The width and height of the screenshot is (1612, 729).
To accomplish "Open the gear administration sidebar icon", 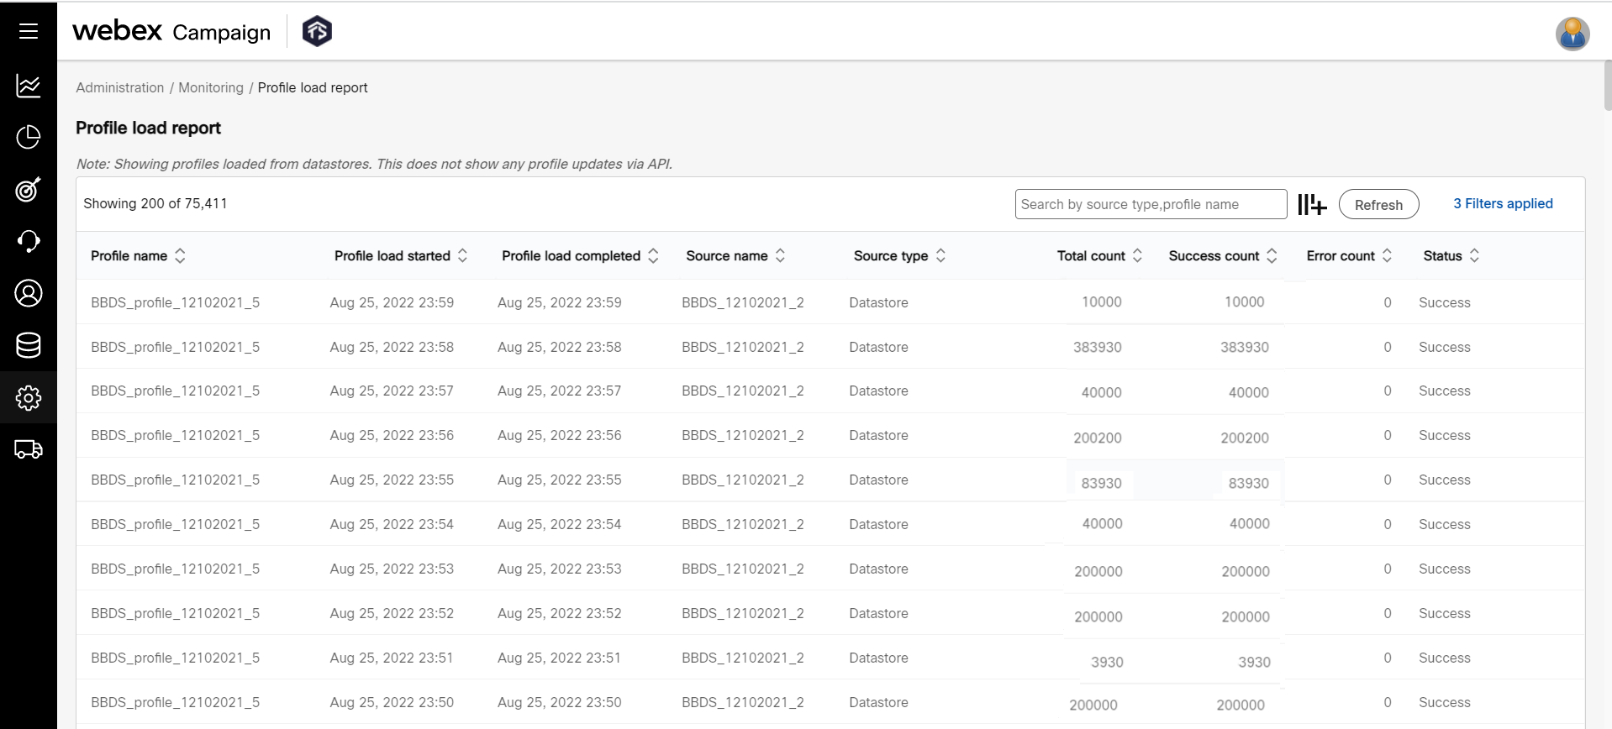I will tap(29, 397).
